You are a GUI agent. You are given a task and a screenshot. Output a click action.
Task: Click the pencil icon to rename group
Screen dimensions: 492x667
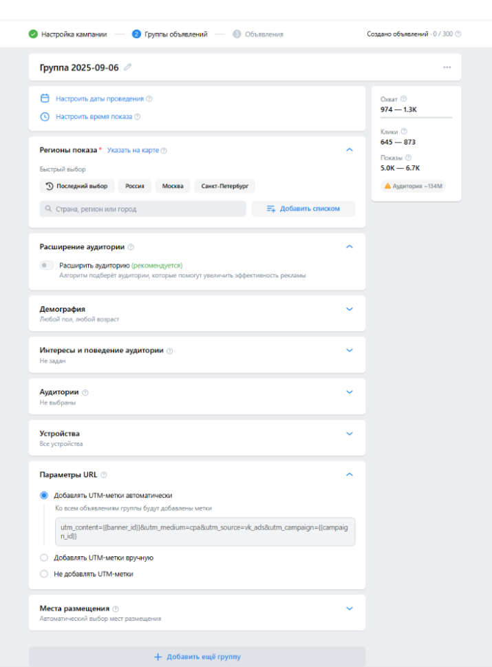[x=128, y=67]
